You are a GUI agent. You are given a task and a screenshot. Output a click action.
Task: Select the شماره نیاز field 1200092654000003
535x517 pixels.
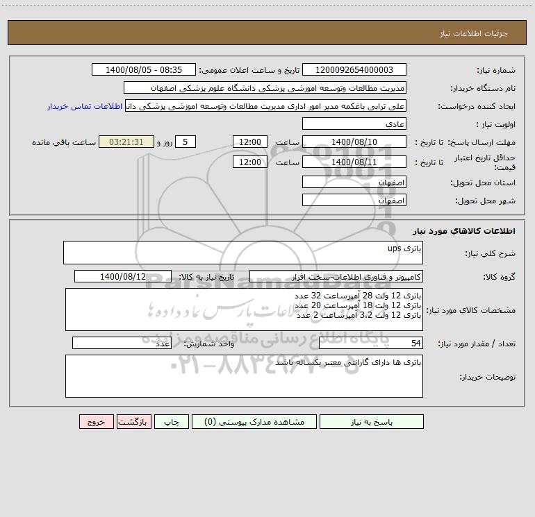coord(354,69)
